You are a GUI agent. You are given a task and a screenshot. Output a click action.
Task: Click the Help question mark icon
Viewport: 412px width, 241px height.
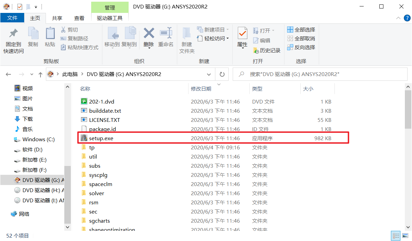point(407,18)
